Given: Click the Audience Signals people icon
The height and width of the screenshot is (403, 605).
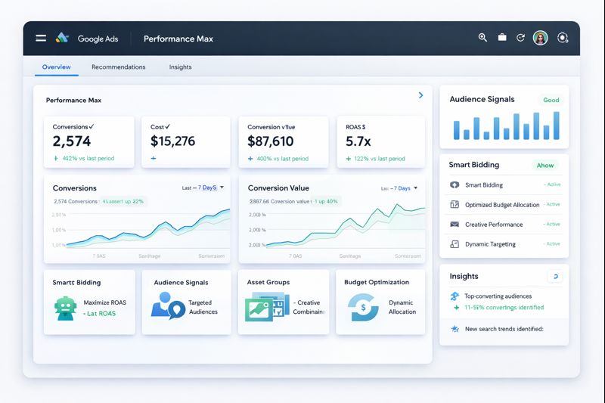Looking at the screenshot, I should point(168,305).
